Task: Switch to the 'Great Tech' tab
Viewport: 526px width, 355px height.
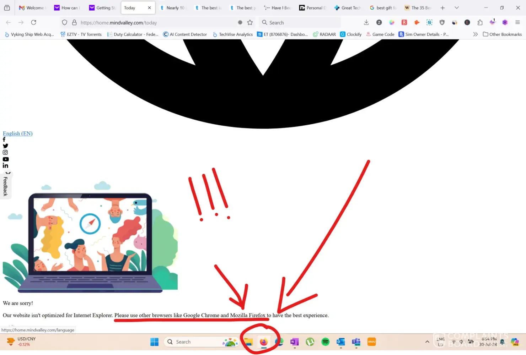Action: [348, 8]
